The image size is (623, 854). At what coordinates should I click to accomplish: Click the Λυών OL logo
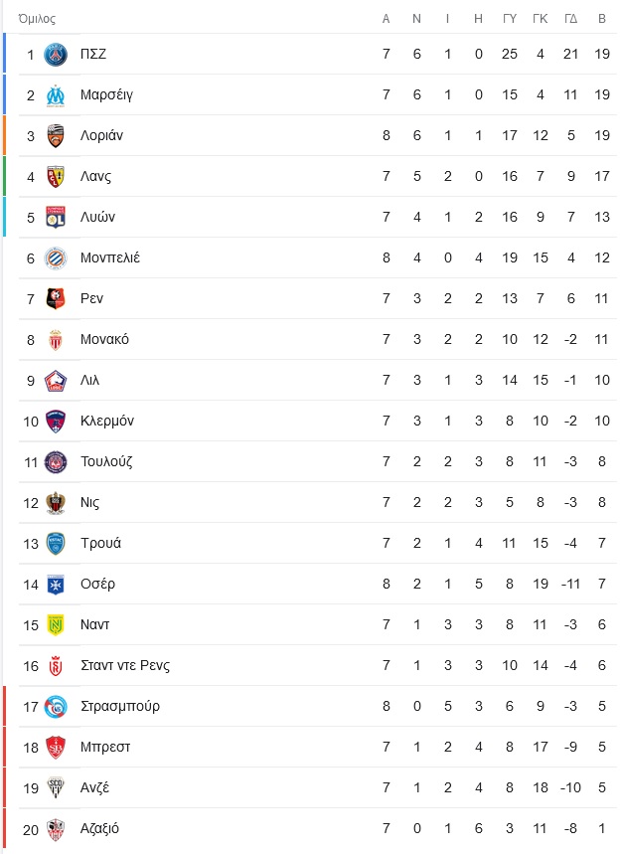click(56, 218)
